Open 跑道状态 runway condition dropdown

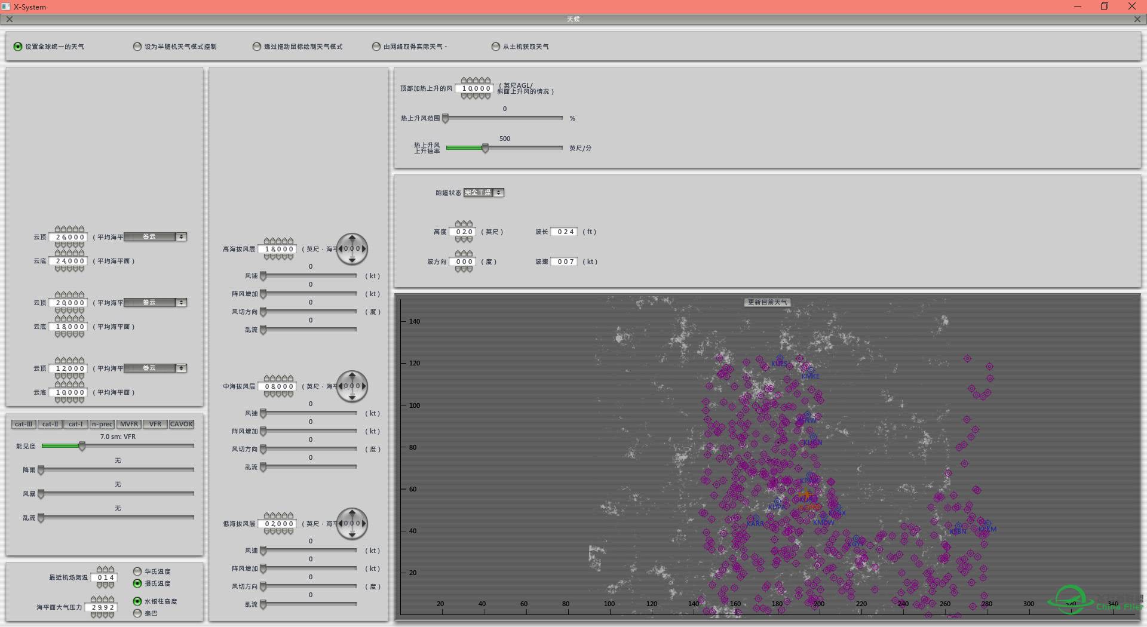click(x=484, y=192)
